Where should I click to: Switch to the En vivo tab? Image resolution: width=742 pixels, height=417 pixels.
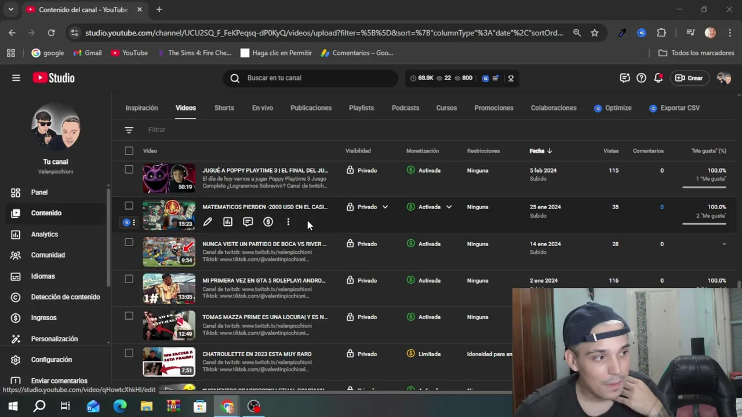point(263,108)
